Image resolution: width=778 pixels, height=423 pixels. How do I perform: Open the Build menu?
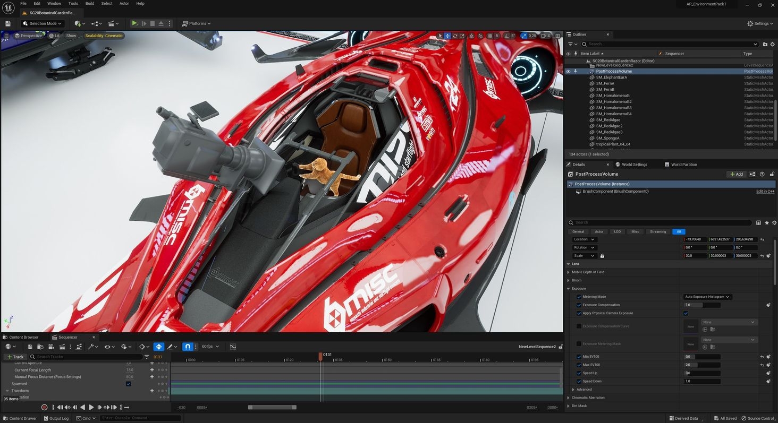pos(90,4)
